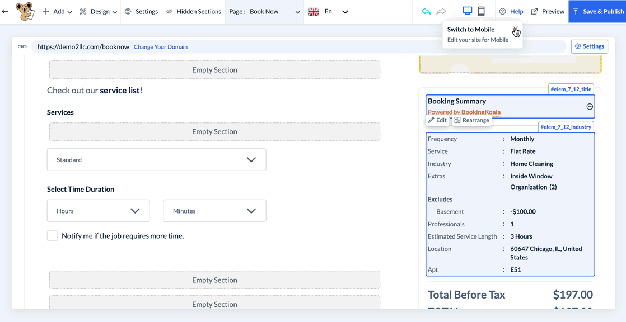Open the Minutes duration dropdown
This screenshot has height=322, width=626.
pos(214,211)
